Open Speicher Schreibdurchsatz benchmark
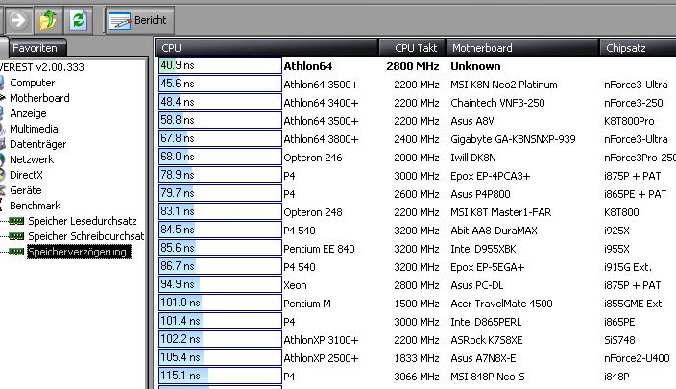Image resolution: width=676 pixels, height=389 pixels. pyautogui.click(x=85, y=236)
